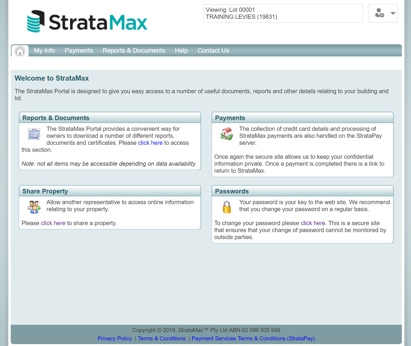
Task: Click the 'Note: not all items' italic text
Action: pyautogui.click(x=109, y=164)
